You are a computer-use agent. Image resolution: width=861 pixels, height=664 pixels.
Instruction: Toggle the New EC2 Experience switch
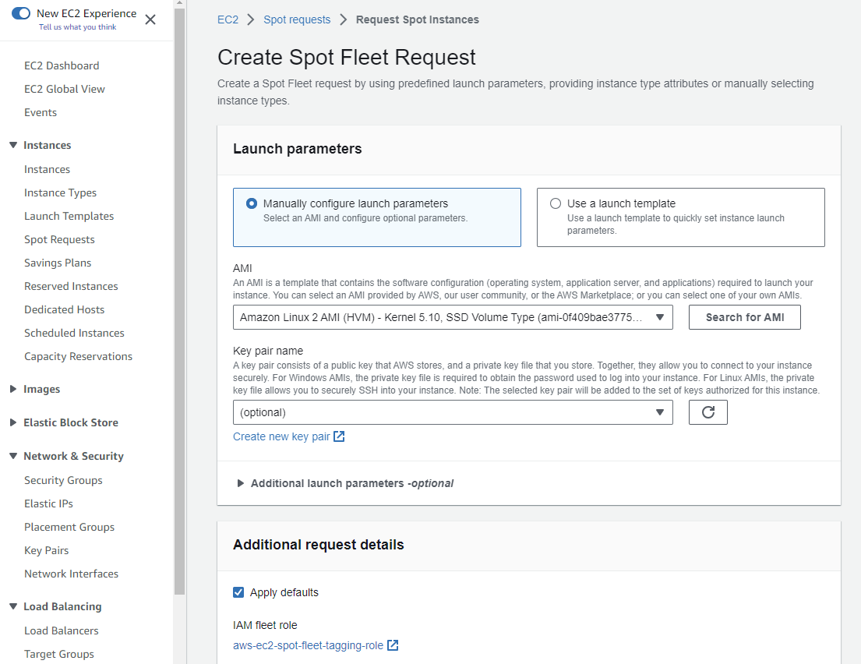[x=21, y=13]
